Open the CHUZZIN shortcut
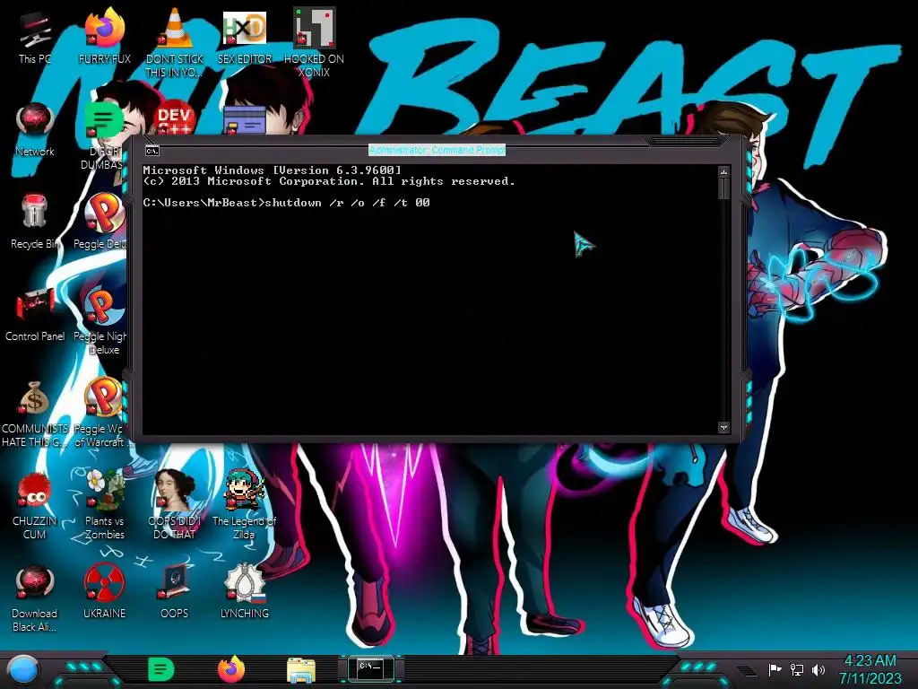Image resolution: width=918 pixels, height=689 pixels. (35, 506)
